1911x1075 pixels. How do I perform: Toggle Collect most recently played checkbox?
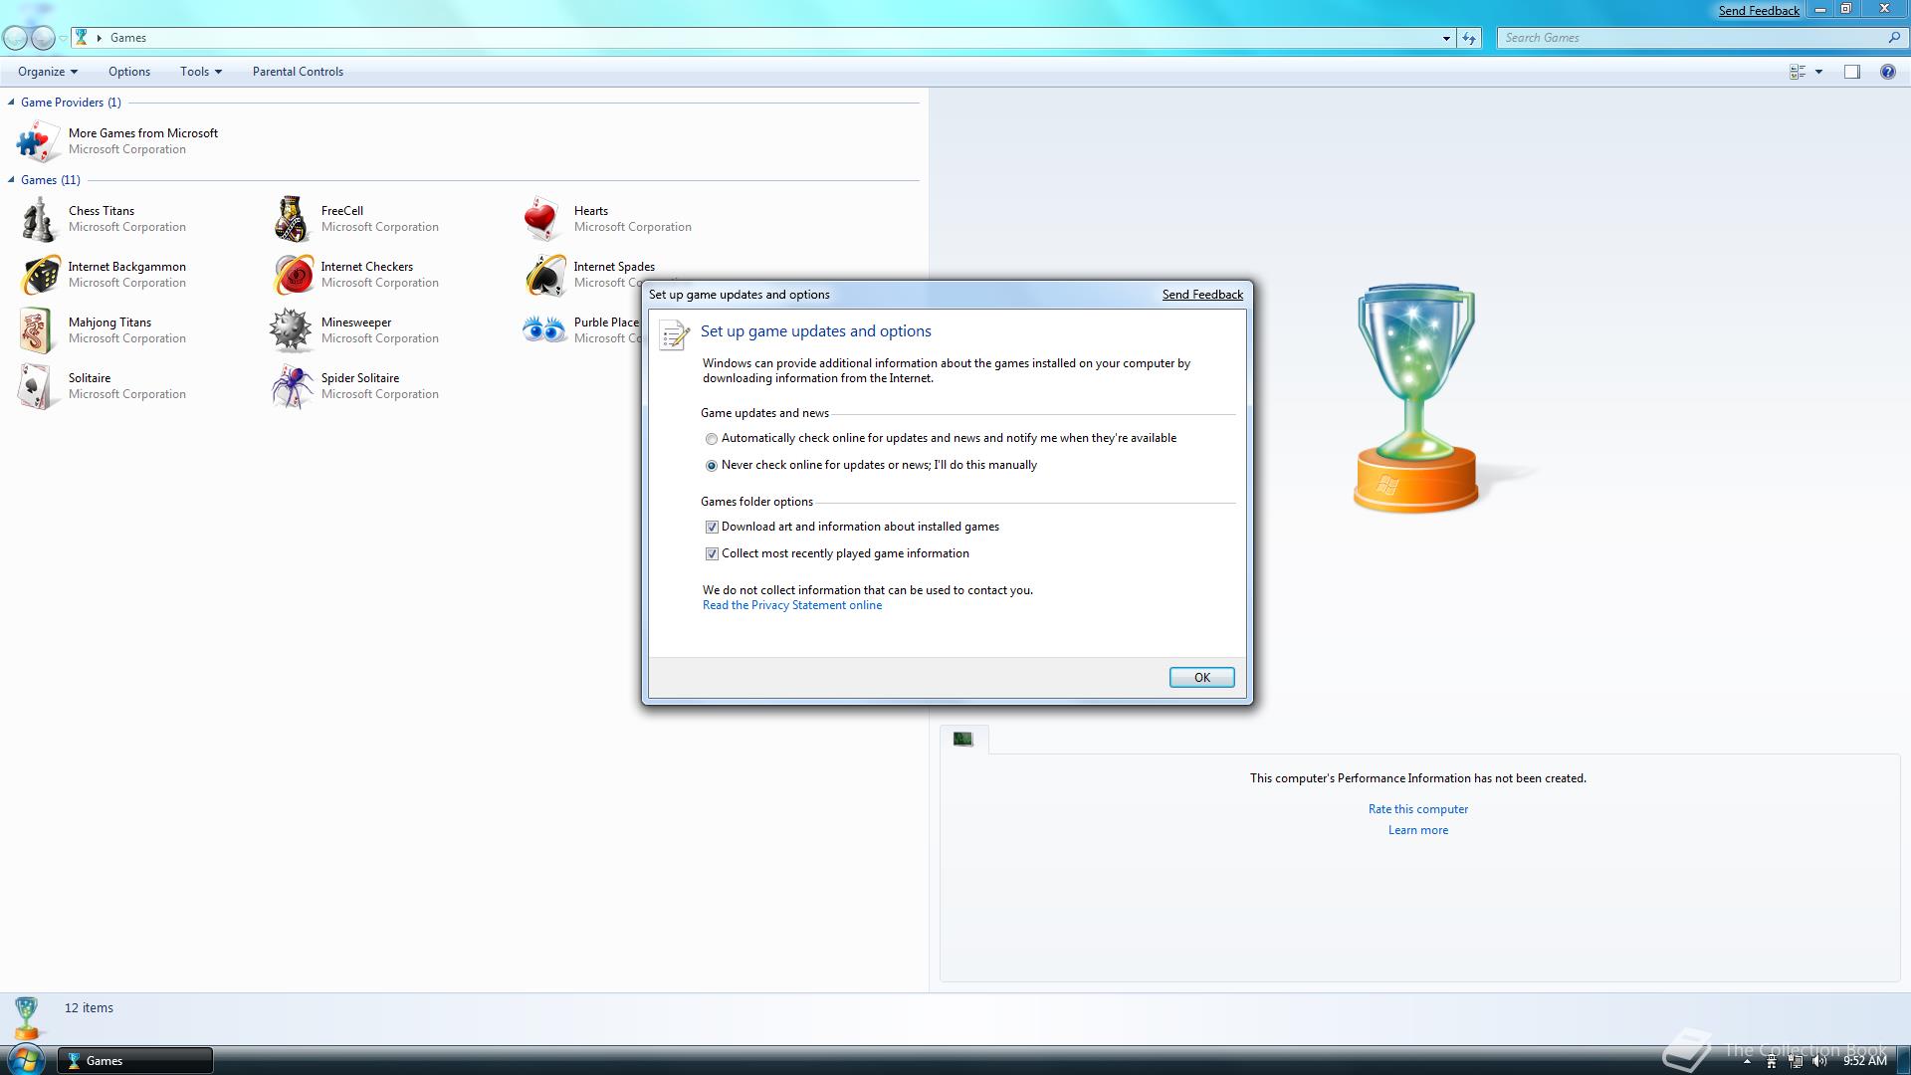[x=712, y=554]
